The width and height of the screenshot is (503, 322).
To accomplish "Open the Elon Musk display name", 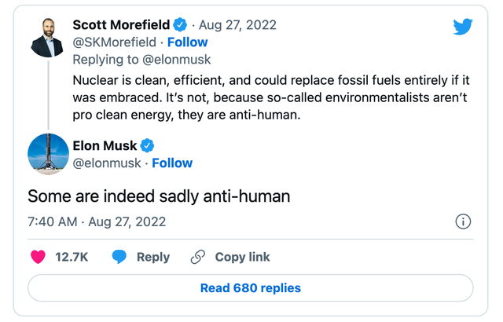I will click(x=105, y=145).
